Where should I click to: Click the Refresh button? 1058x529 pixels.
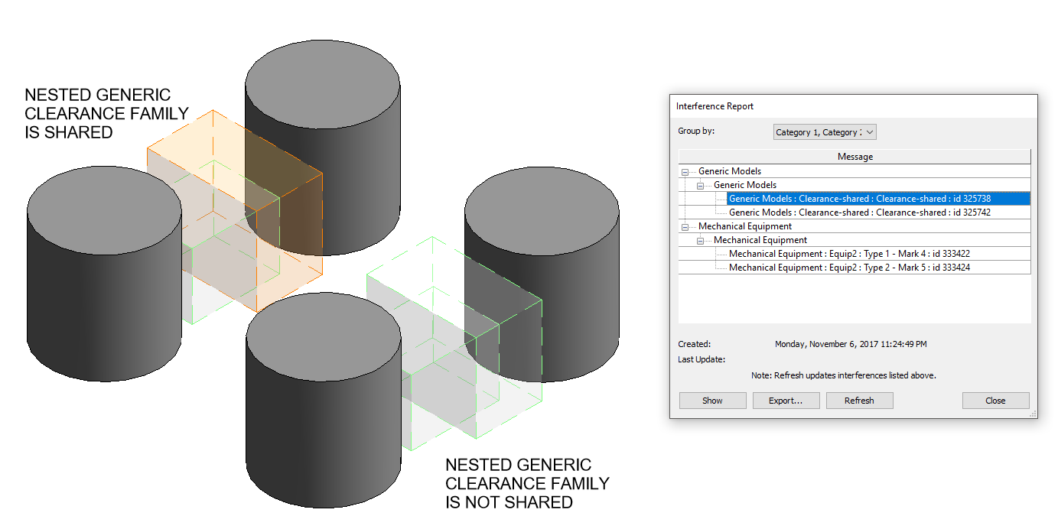859,401
